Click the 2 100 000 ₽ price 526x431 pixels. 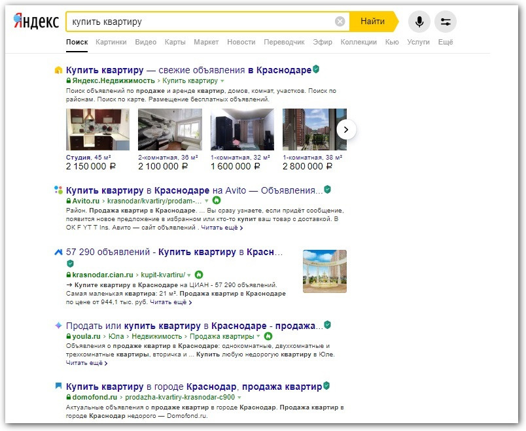point(163,166)
